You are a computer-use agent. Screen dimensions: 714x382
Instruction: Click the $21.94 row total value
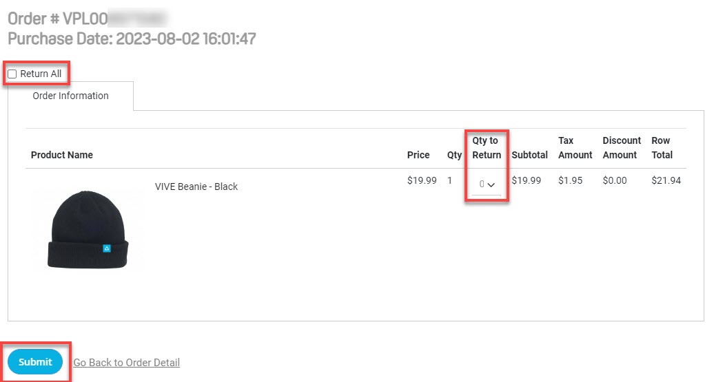click(666, 180)
